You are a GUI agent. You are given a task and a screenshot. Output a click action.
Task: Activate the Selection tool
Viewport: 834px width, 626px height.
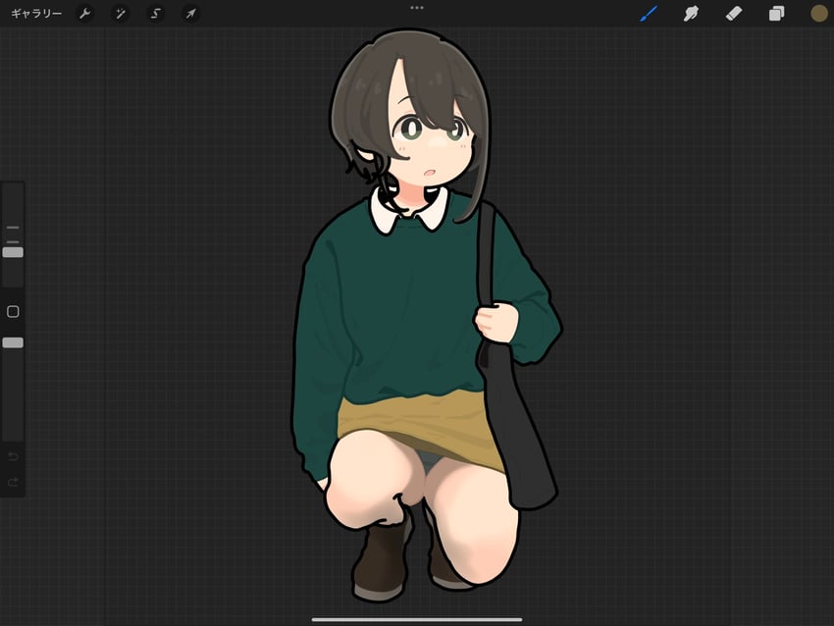[155, 14]
